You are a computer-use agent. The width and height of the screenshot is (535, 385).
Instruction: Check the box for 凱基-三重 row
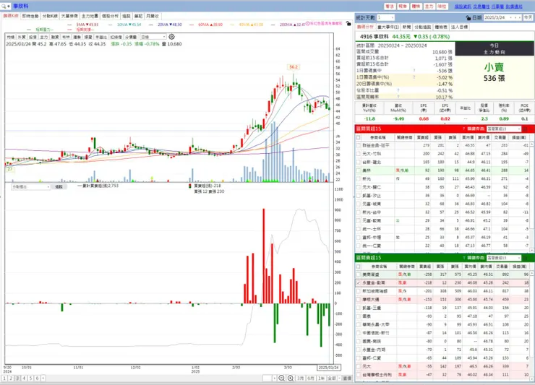click(x=359, y=308)
